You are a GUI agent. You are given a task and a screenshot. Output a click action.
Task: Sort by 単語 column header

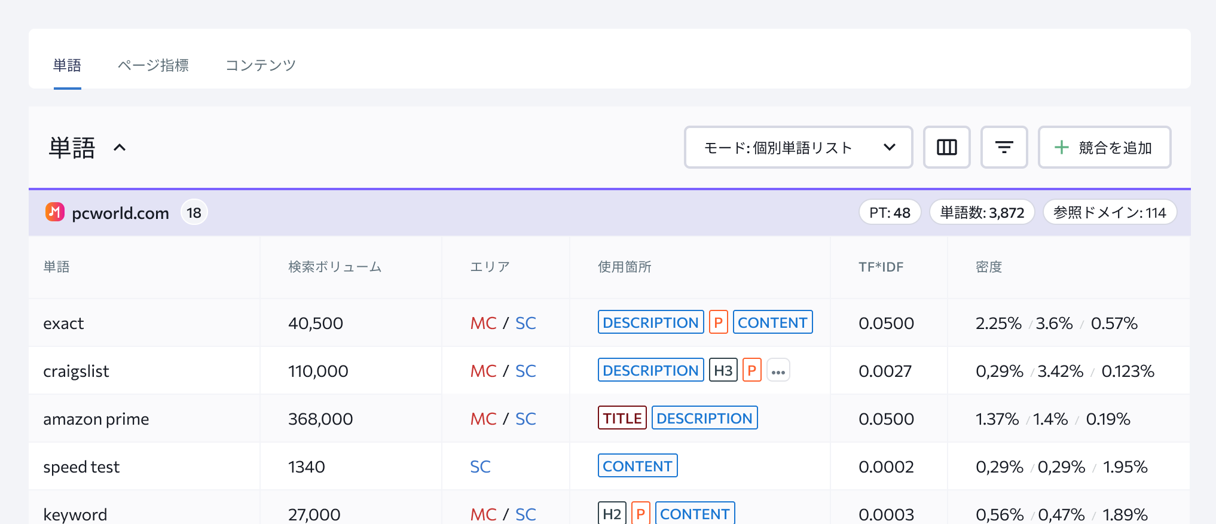coord(57,267)
